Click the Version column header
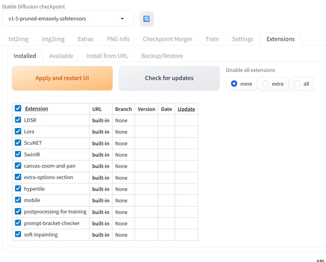 point(146,109)
